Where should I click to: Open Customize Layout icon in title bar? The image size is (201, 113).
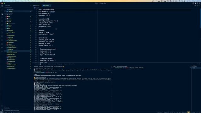199,3
